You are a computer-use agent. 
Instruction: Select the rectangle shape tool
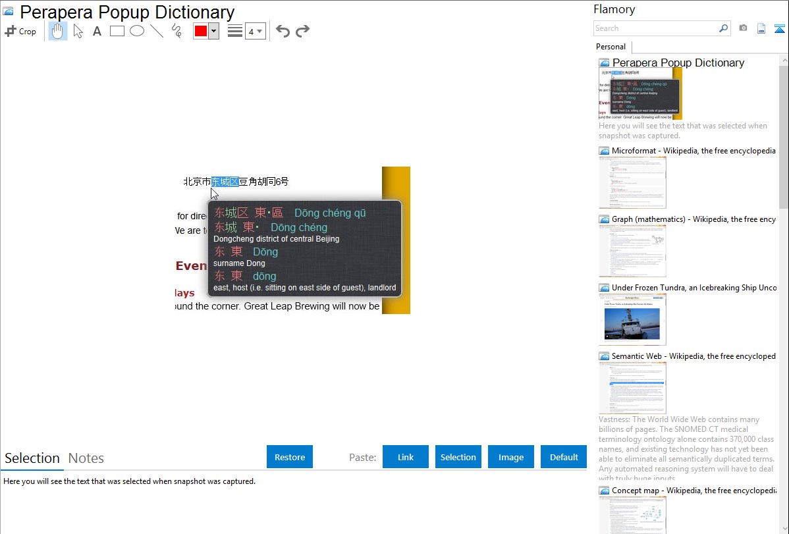pos(117,31)
